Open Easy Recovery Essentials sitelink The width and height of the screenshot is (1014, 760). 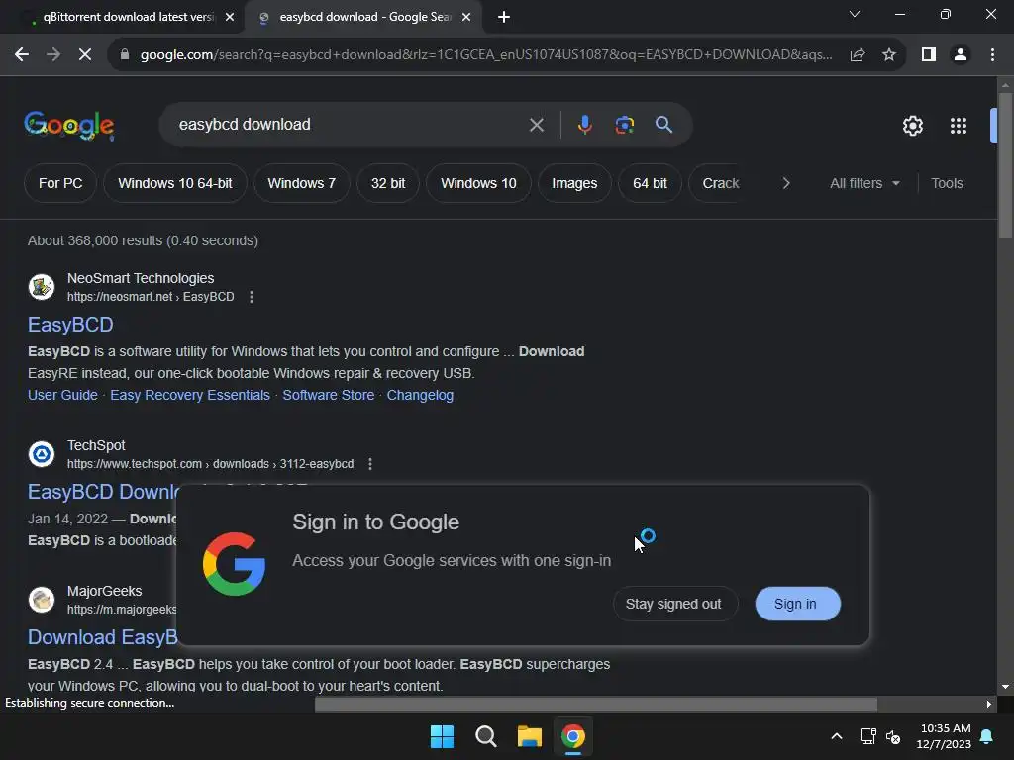coord(190,395)
